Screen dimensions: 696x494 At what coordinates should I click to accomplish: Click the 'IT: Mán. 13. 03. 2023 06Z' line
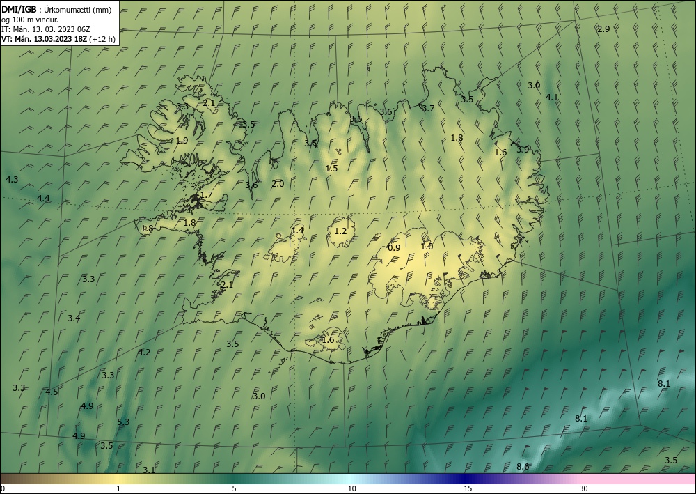pyautogui.click(x=46, y=29)
